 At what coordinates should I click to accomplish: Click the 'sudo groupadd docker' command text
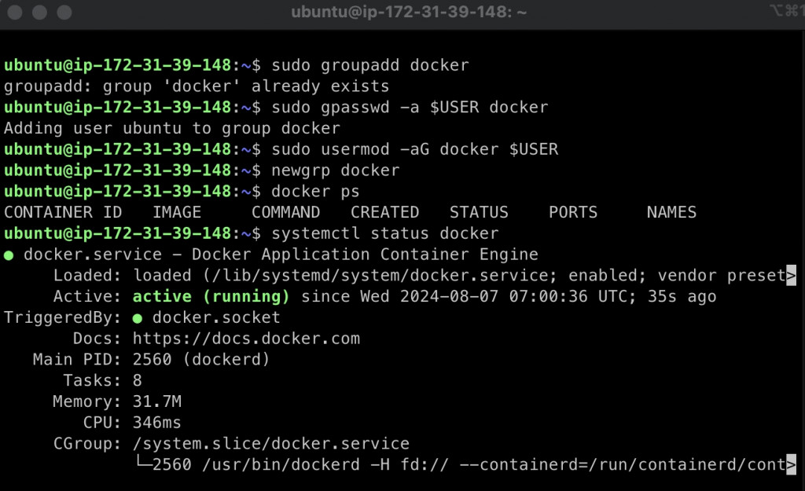pos(370,65)
